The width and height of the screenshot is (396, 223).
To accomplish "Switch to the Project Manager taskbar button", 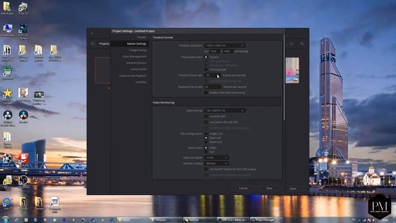I will pyautogui.click(x=265, y=220).
